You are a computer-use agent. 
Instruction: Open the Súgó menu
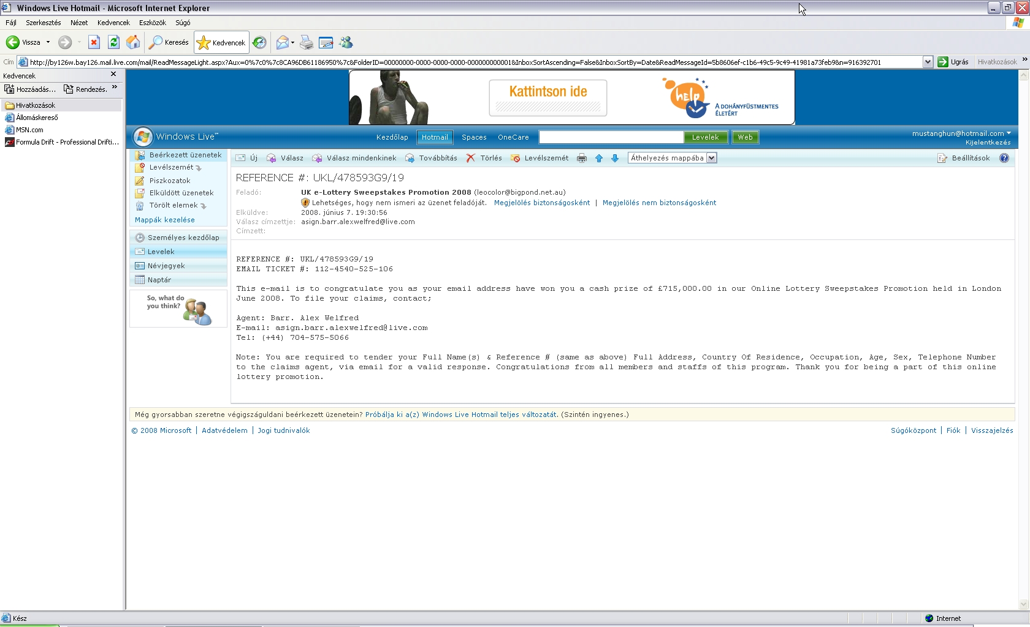[x=183, y=23]
